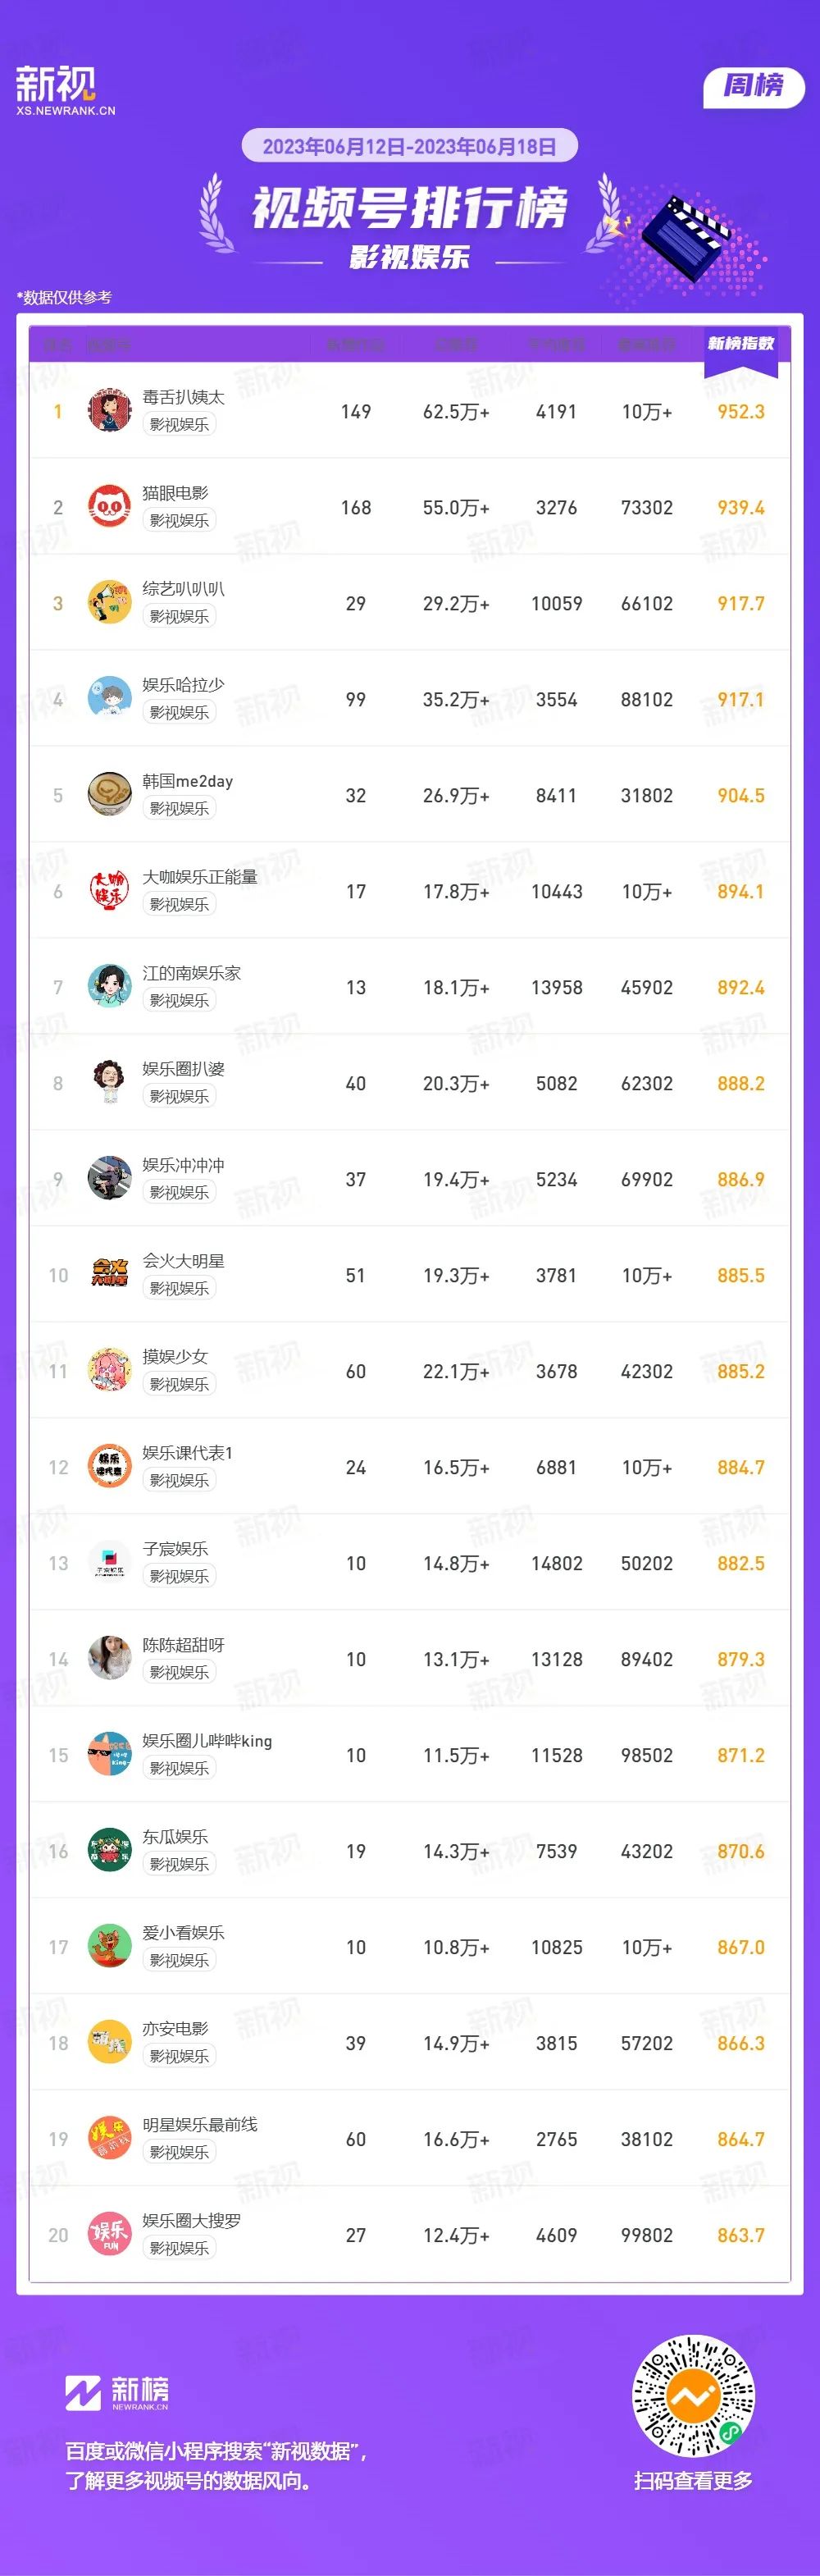The width and height of the screenshot is (820, 2576).
Task: Click the 影视娱乐 tag under 东瓜娱乐
Action: coord(180,1864)
